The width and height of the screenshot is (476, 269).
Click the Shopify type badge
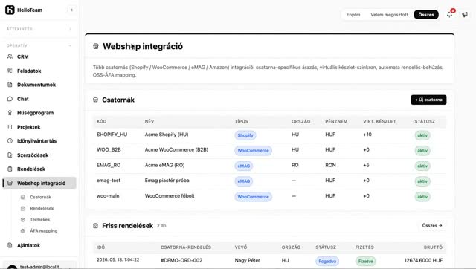tap(245, 135)
